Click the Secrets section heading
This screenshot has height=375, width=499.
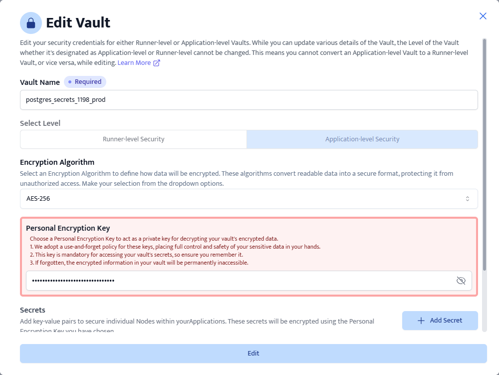coord(32,310)
